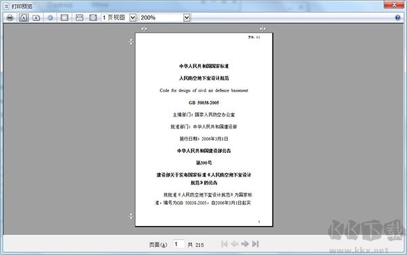Choose view full page icon

pos(93,18)
